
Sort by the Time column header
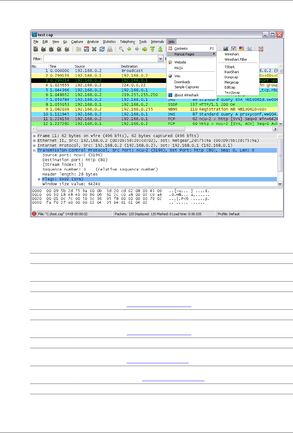(61, 66)
